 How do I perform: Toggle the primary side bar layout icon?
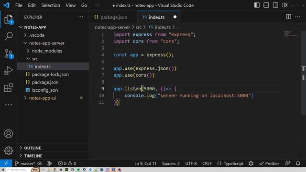[x=257, y=5]
